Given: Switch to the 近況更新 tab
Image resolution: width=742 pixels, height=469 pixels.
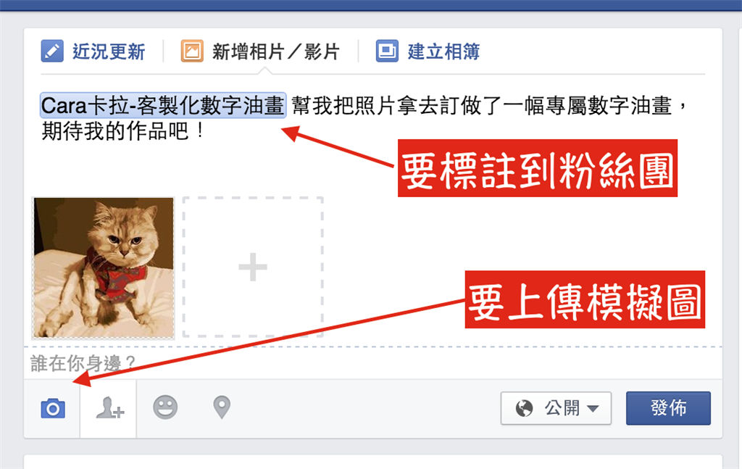Looking at the screenshot, I should pyautogui.click(x=109, y=51).
